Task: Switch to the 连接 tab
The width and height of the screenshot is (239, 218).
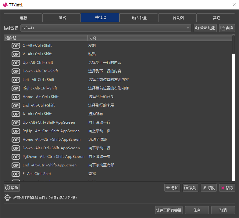Action: 23,18
